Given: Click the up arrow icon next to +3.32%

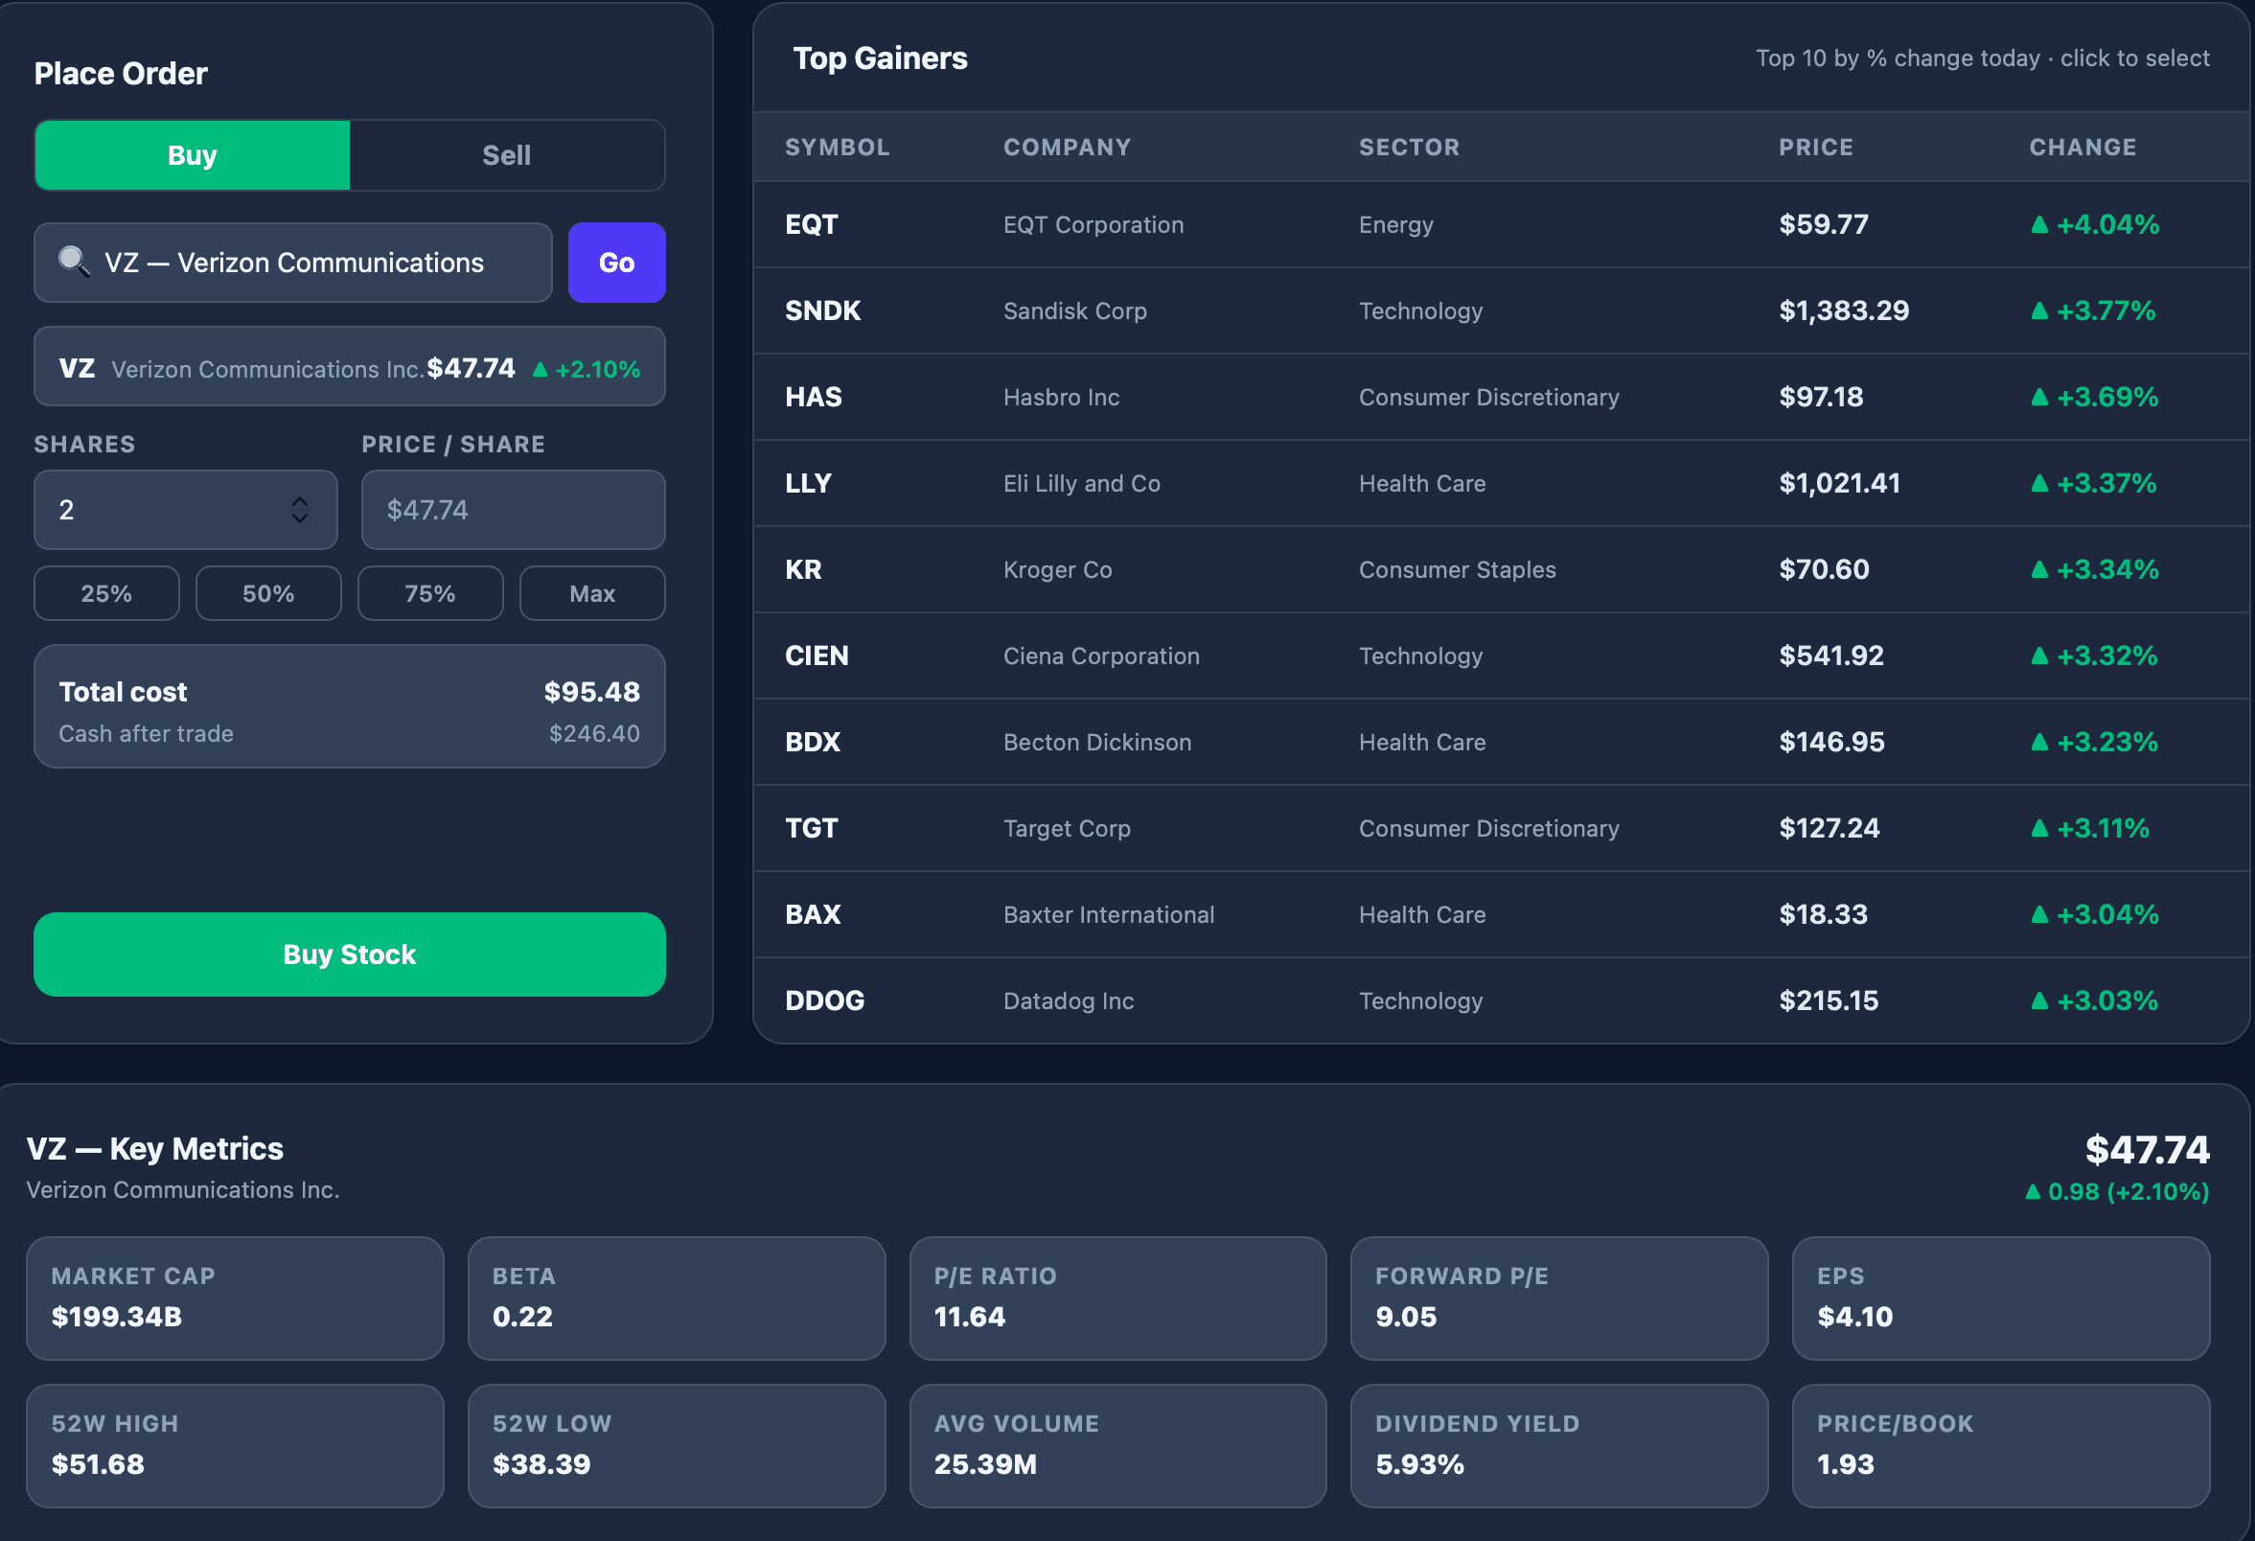Looking at the screenshot, I should 2039,657.
